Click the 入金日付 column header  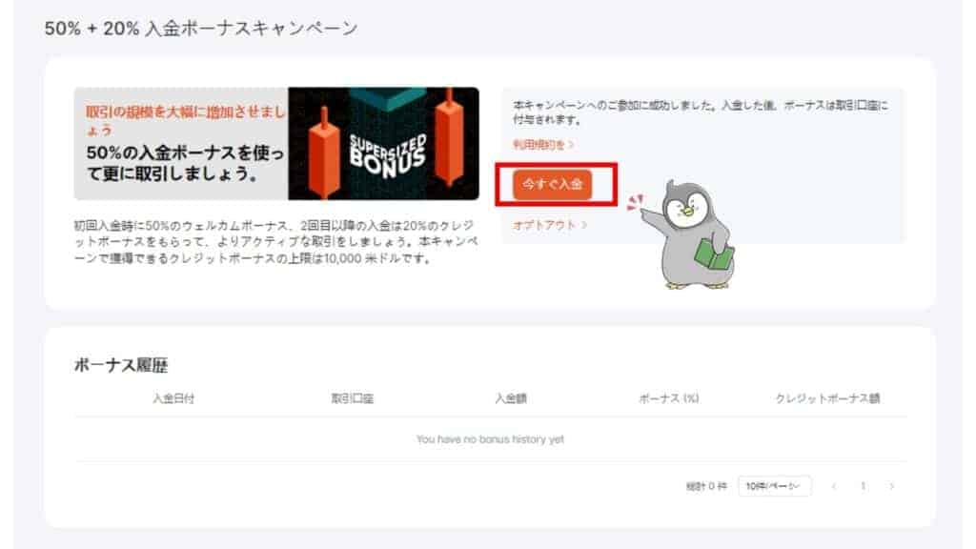pyautogui.click(x=173, y=398)
